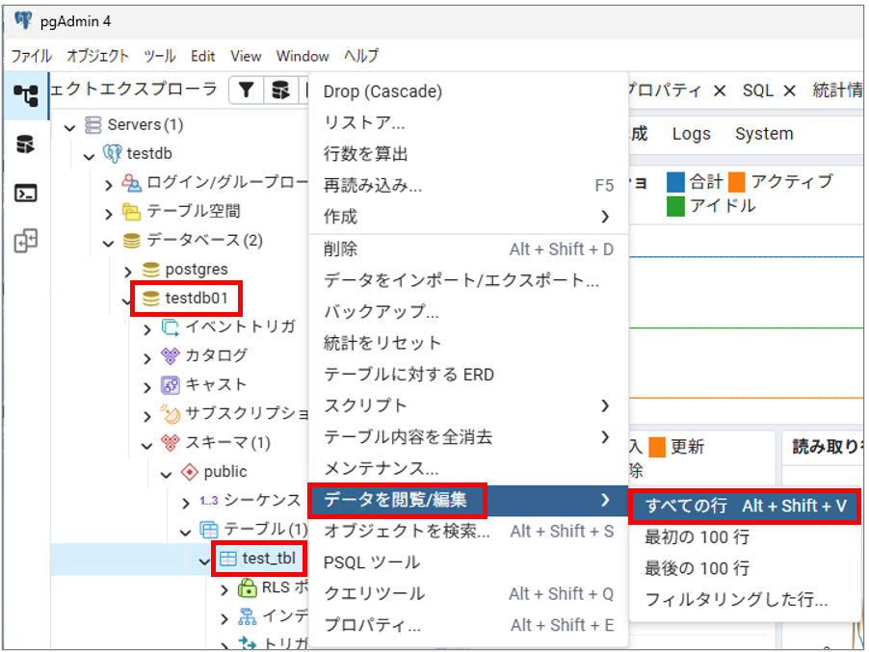Close the SQL tab
The height and width of the screenshot is (652, 869).
click(790, 91)
